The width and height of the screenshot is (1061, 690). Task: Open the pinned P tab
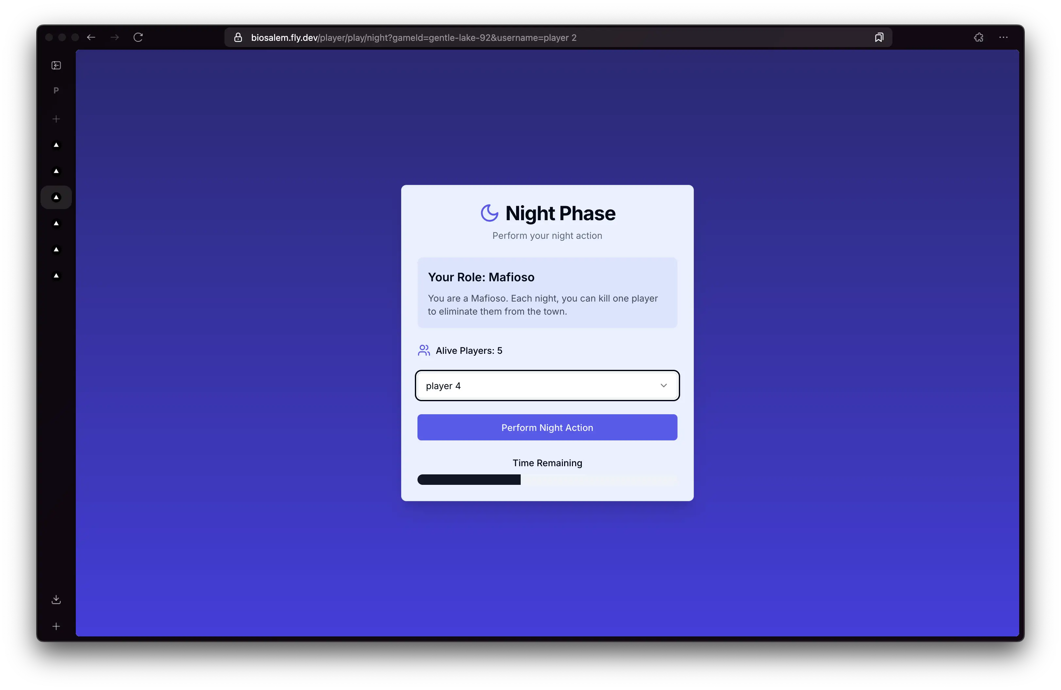[x=56, y=90]
